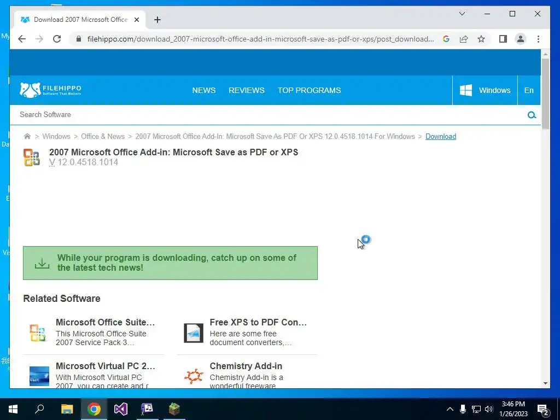Go to home breadcrumb icon

[27, 136]
